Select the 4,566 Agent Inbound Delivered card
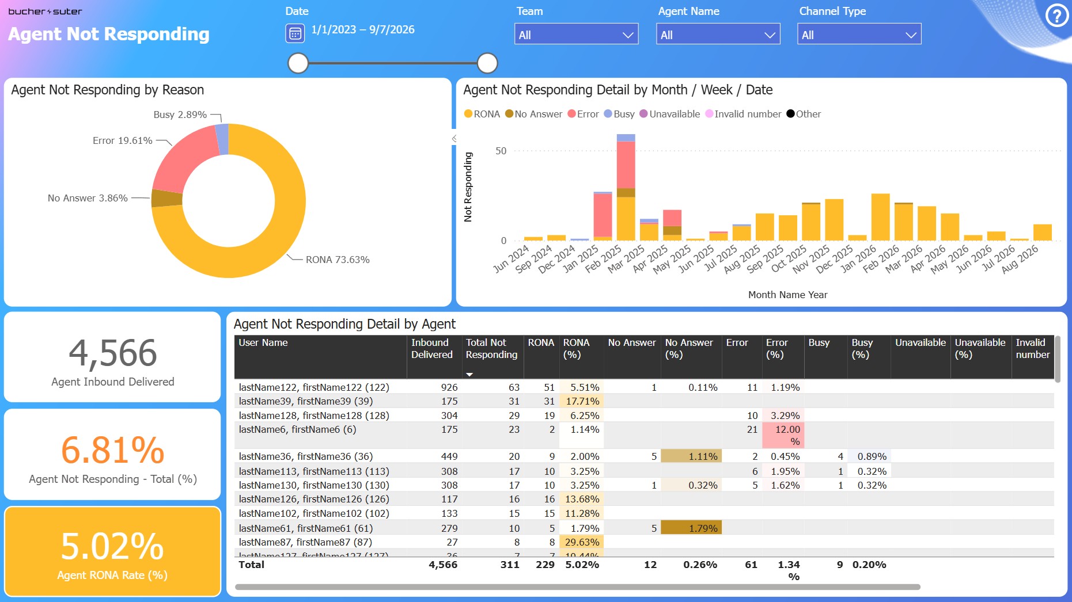The height and width of the screenshot is (602, 1072). point(112,357)
